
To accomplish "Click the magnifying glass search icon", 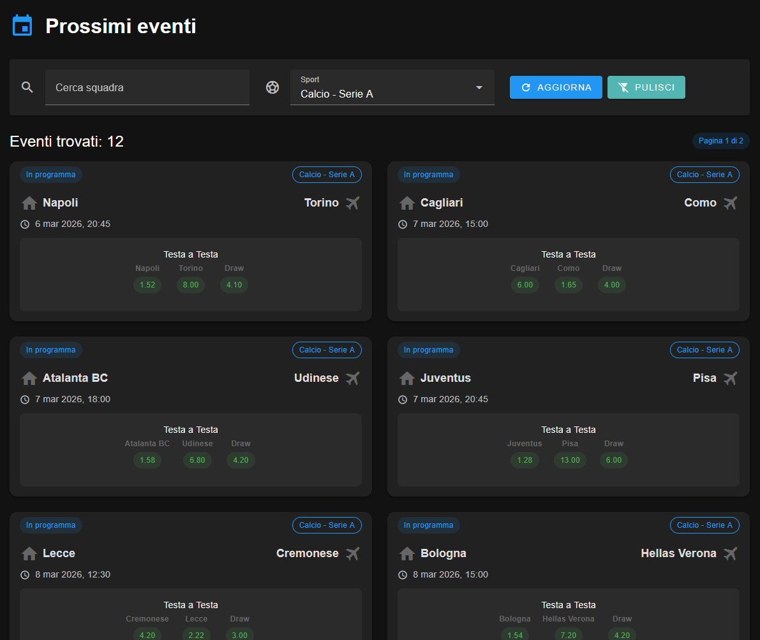I will pos(27,87).
